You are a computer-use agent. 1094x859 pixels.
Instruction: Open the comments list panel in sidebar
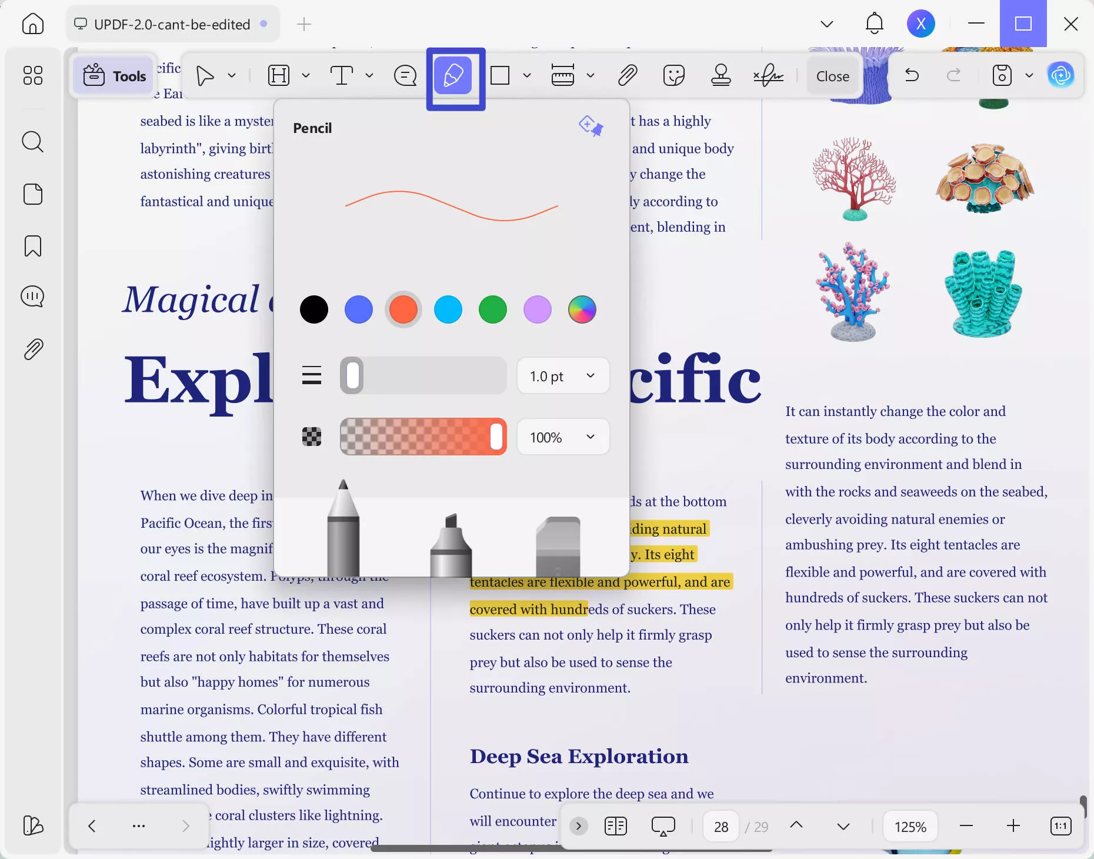[33, 297]
